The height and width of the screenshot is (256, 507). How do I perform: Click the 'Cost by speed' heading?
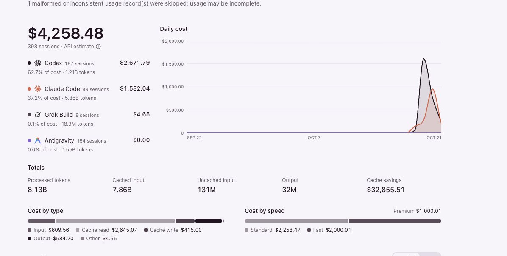[265, 211]
